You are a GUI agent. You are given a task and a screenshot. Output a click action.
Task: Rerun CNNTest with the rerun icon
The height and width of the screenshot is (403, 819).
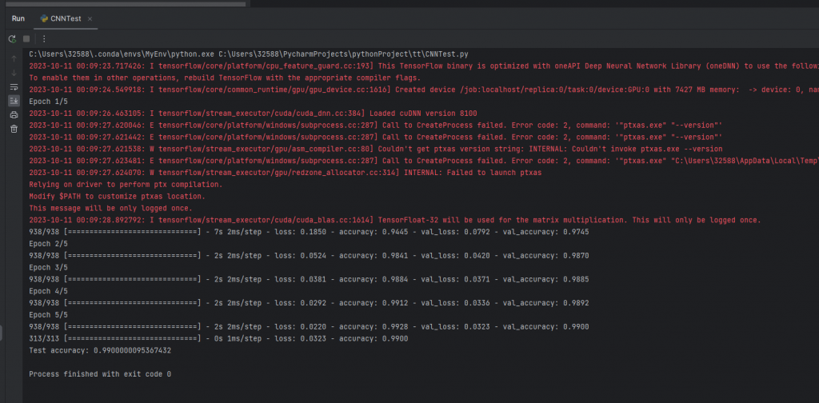[x=12, y=39]
